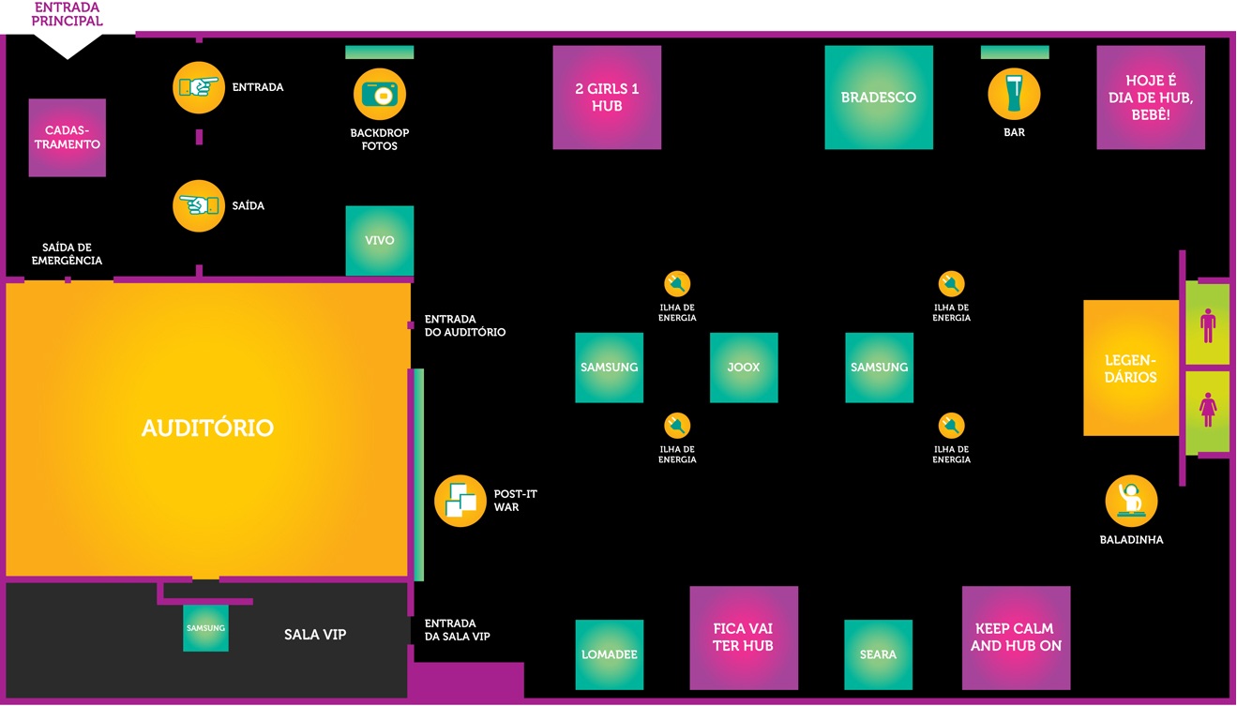Select the Joox booth
Viewport: 1237px width, 706px height.
pyautogui.click(x=744, y=368)
